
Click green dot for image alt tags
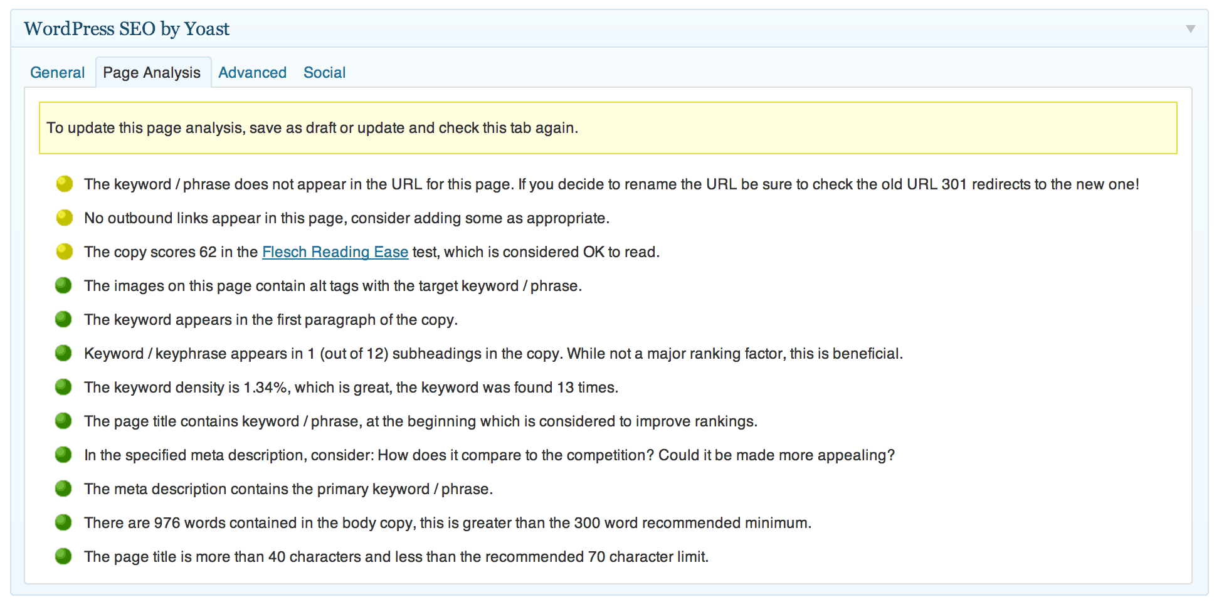(63, 285)
